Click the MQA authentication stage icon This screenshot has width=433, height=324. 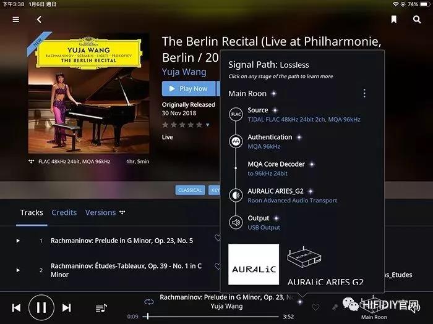tap(236, 141)
